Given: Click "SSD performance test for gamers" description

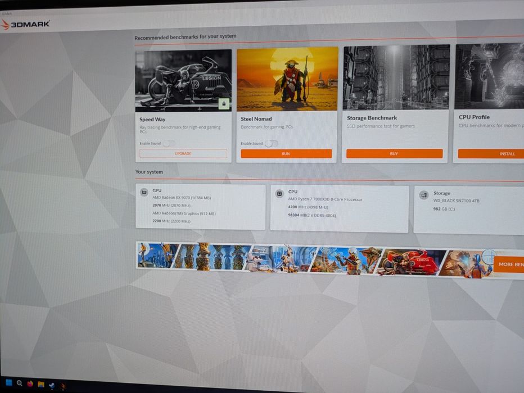Looking at the screenshot, I should click(381, 126).
